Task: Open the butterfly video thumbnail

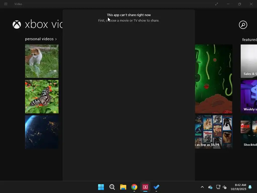Action: click(x=42, y=97)
